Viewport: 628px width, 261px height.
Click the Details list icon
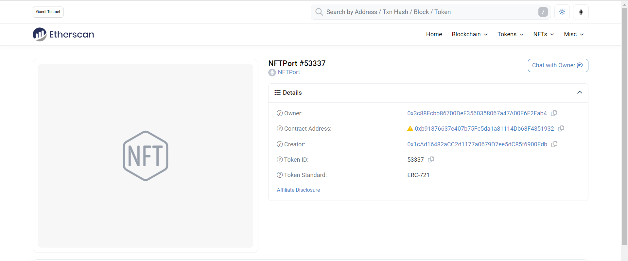(277, 92)
